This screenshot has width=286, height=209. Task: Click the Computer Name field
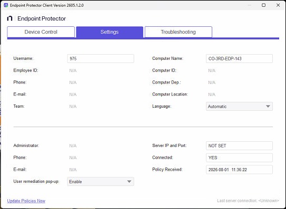pyautogui.click(x=239, y=59)
